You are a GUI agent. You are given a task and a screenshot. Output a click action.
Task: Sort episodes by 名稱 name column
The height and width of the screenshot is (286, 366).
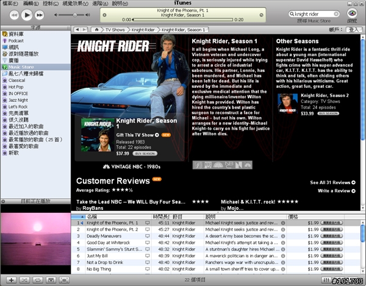(x=119, y=216)
